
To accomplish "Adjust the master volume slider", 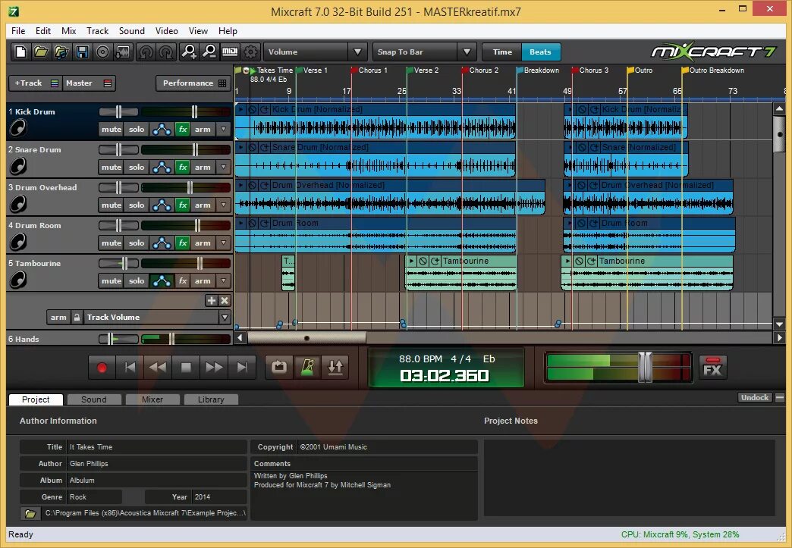I will pyautogui.click(x=645, y=367).
